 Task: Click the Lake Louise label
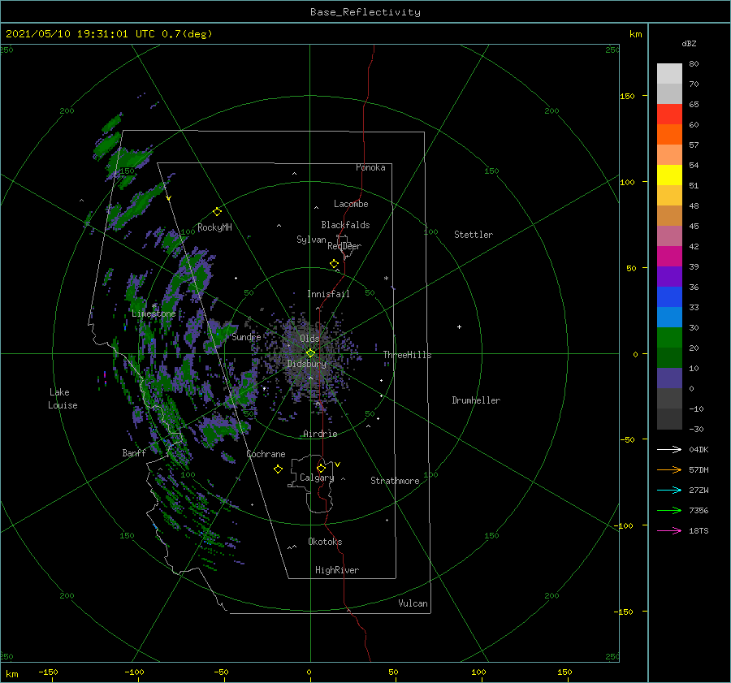(63, 399)
